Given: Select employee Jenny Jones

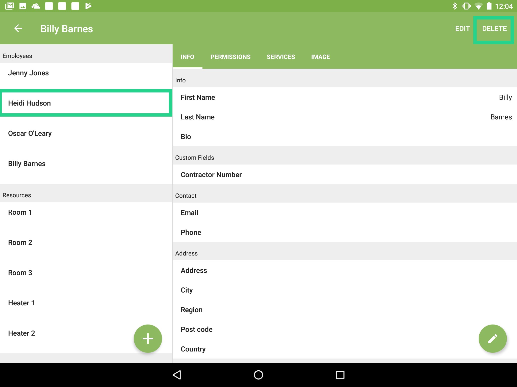Looking at the screenshot, I should point(86,76).
